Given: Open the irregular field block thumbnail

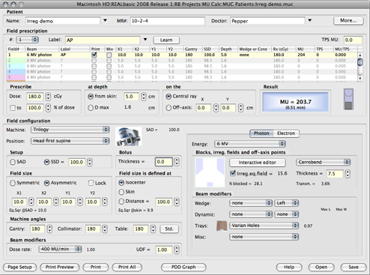Looking at the screenshot, I should coord(210,172).
